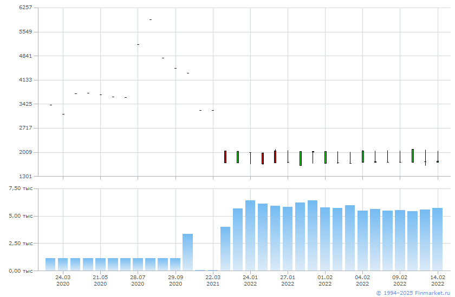Click the 09.02 2022 date label

400,280
